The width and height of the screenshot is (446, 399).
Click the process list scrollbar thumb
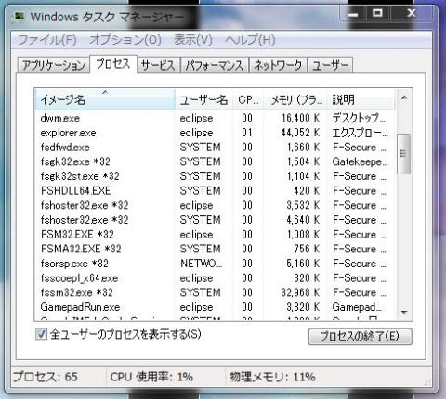pos(403,154)
